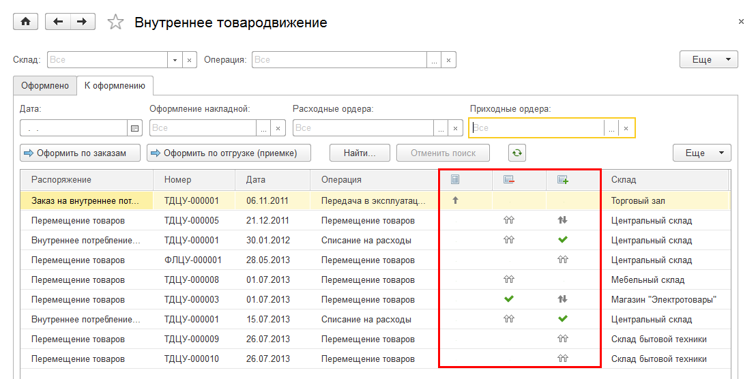
Task: Click Оформить по заказам button
Action: 80,153
